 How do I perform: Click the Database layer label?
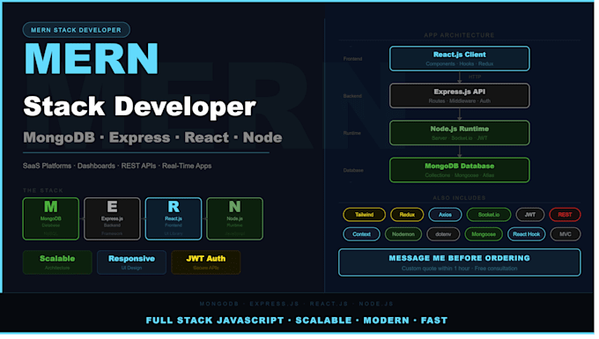click(353, 170)
